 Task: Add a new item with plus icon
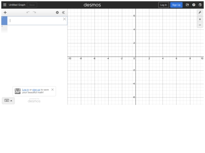point(5,12)
